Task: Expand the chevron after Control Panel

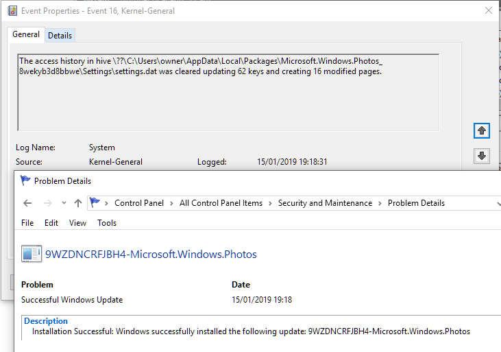Action: [x=171, y=204]
